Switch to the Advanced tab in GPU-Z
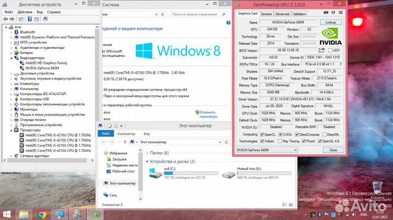This screenshot has width=393, height=220. pos(282,14)
